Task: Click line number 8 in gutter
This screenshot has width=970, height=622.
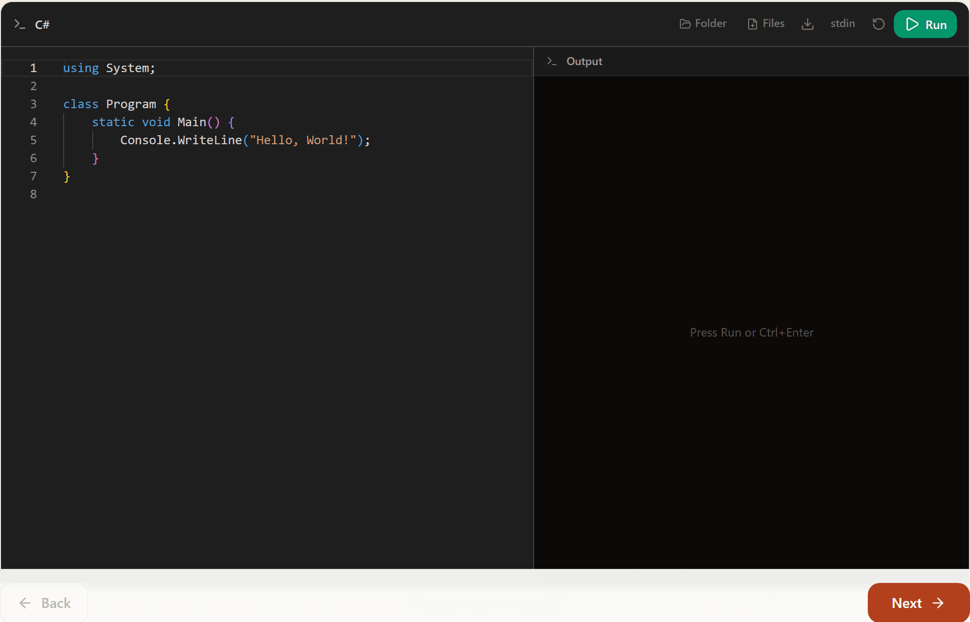Action: click(34, 194)
